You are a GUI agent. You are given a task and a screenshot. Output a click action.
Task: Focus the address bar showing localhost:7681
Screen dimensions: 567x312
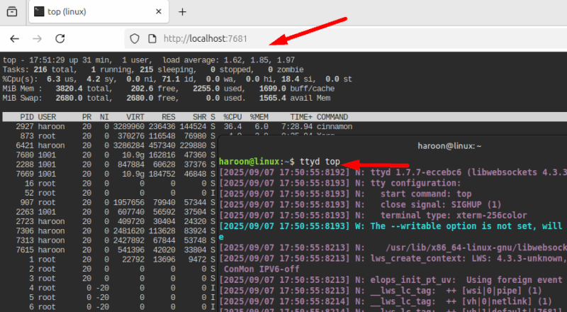pos(345,39)
